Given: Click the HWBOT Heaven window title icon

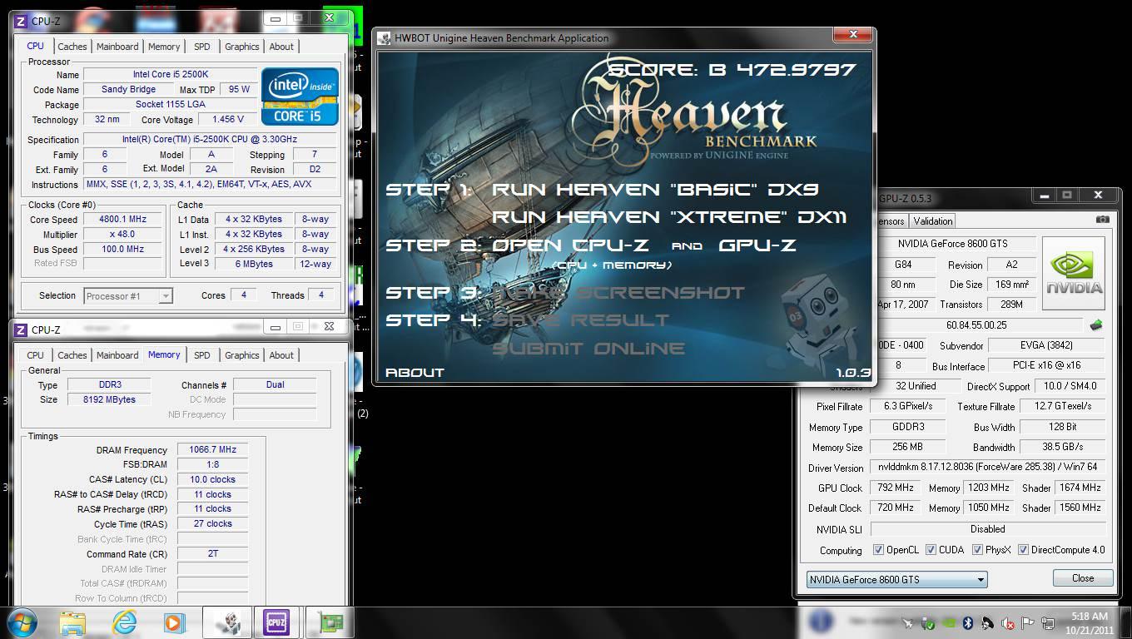Looking at the screenshot, I should click(385, 37).
